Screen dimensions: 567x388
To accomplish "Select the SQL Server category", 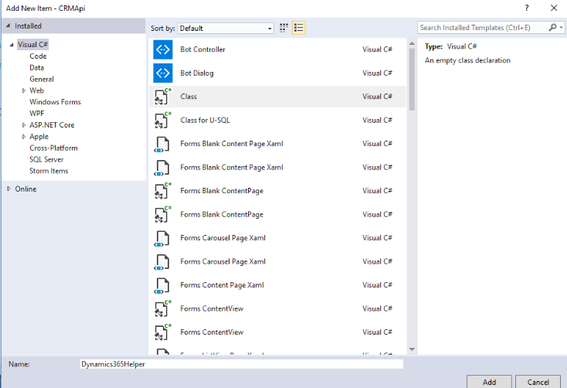I will 46,160.
